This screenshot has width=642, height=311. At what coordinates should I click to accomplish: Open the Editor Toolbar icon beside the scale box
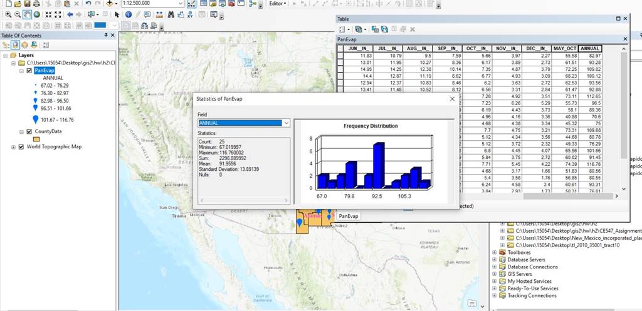pos(192,4)
